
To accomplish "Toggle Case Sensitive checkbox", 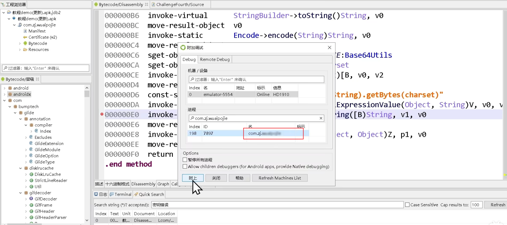I will (407, 205).
